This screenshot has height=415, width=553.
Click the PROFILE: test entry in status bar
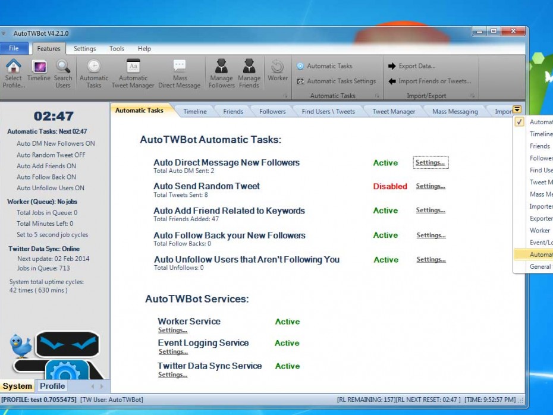[x=39, y=400]
